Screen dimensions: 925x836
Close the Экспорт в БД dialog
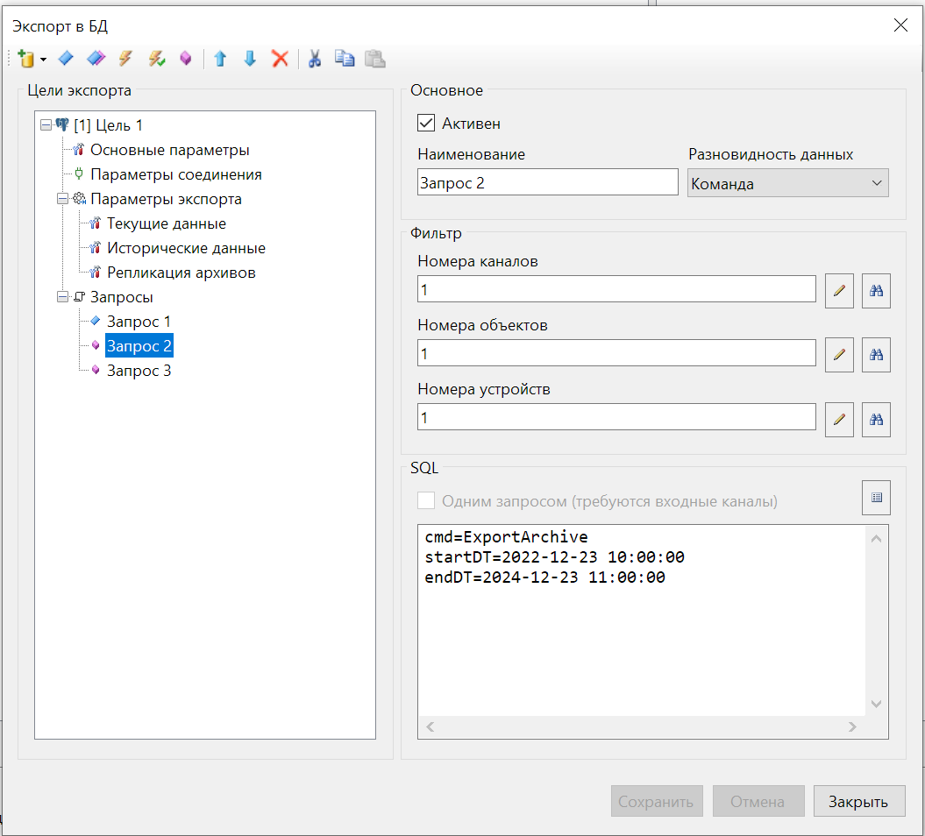point(900,25)
